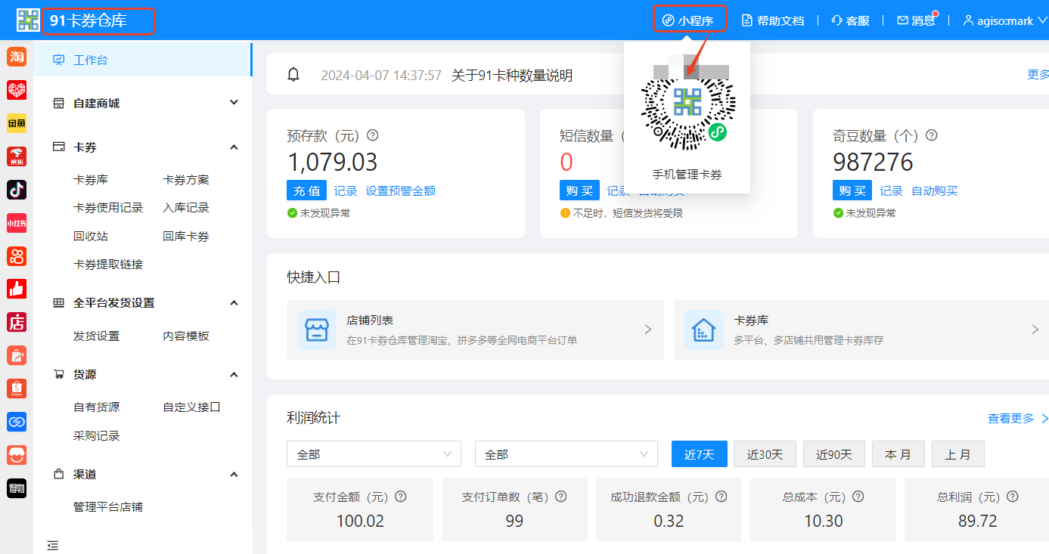
Task: Select the JD (京东) platform icon
Action: coord(17,156)
